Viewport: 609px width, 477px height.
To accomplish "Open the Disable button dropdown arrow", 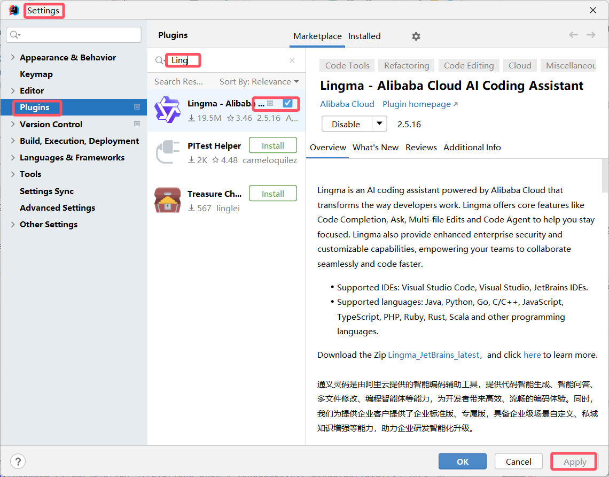I will (379, 124).
